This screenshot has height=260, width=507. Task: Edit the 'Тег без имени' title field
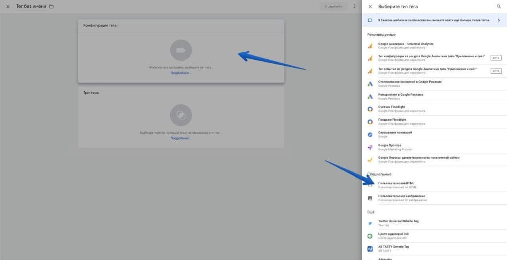point(31,7)
